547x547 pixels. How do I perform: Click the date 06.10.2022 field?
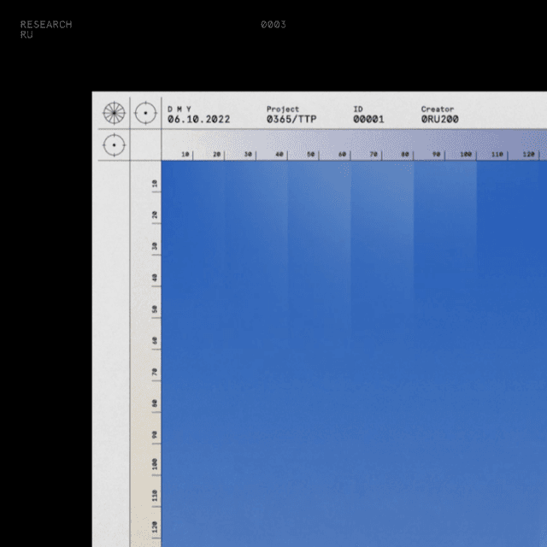click(198, 120)
